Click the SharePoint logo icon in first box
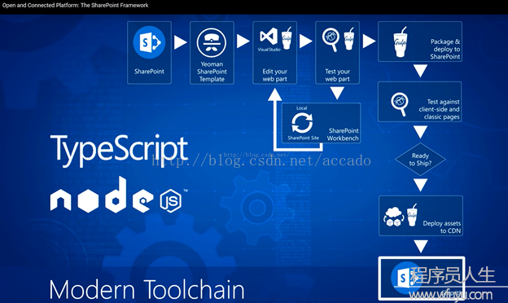The width and height of the screenshot is (508, 303). (x=149, y=42)
